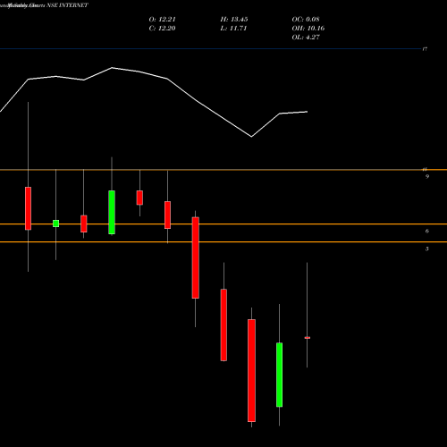
Task: Select the tiny red doji candle at far right
Action: pyautogui.click(x=308, y=338)
